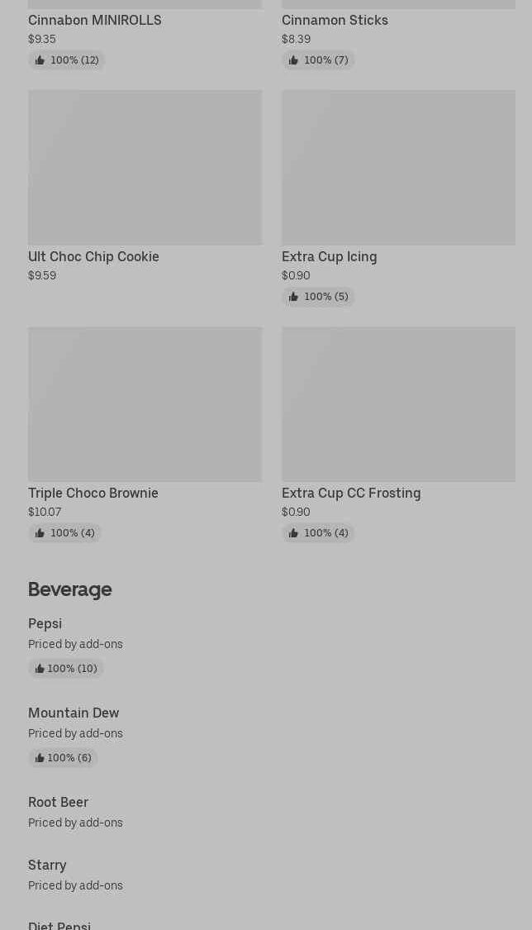Viewport: 532px width, 930px height.
Task: Click the Cinnamon Sticks item name
Action: [335, 21]
